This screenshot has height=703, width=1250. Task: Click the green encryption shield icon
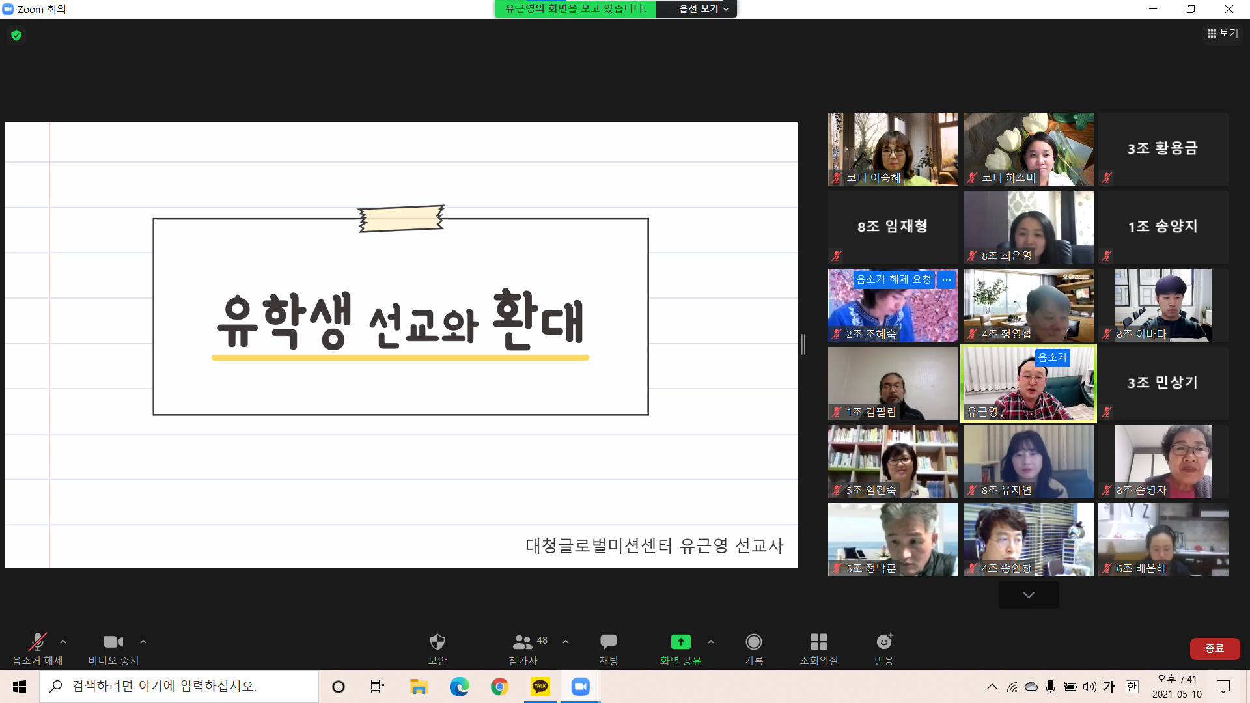coord(16,35)
